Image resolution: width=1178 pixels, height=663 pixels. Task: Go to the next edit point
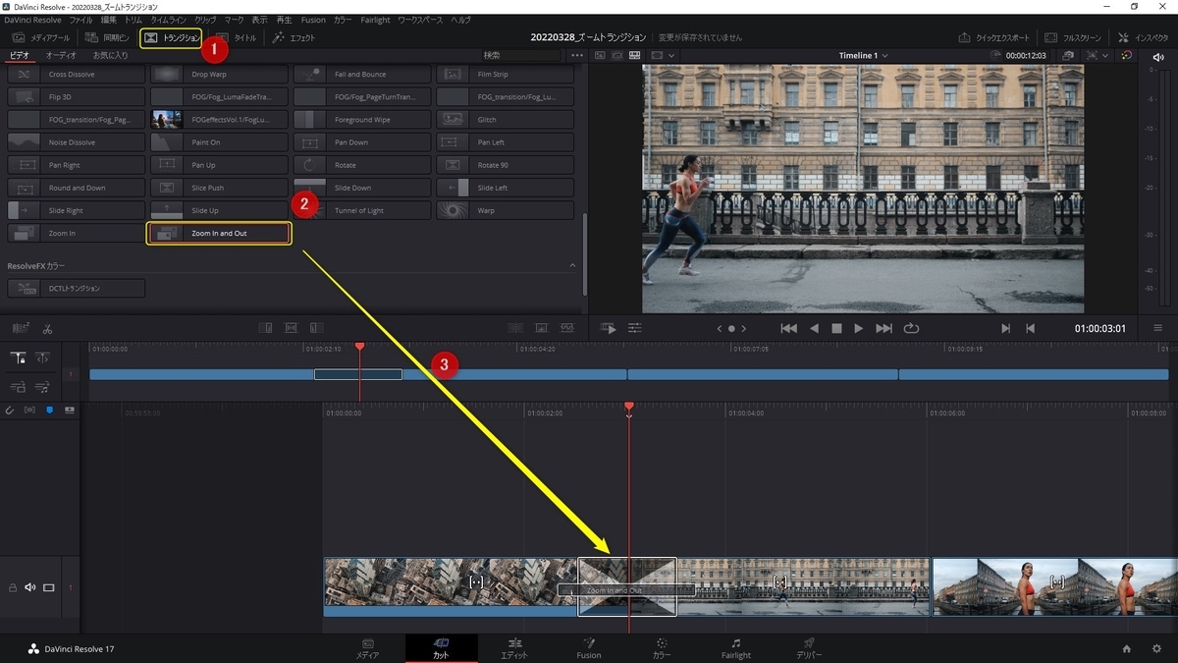[1005, 328]
